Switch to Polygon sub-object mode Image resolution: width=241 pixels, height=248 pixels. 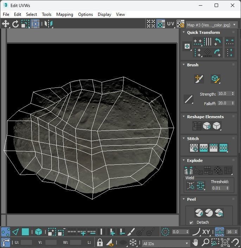[x=25, y=232]
